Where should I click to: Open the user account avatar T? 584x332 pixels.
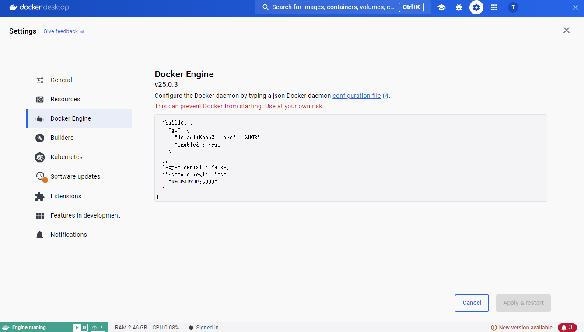click(x=513, y=7)
